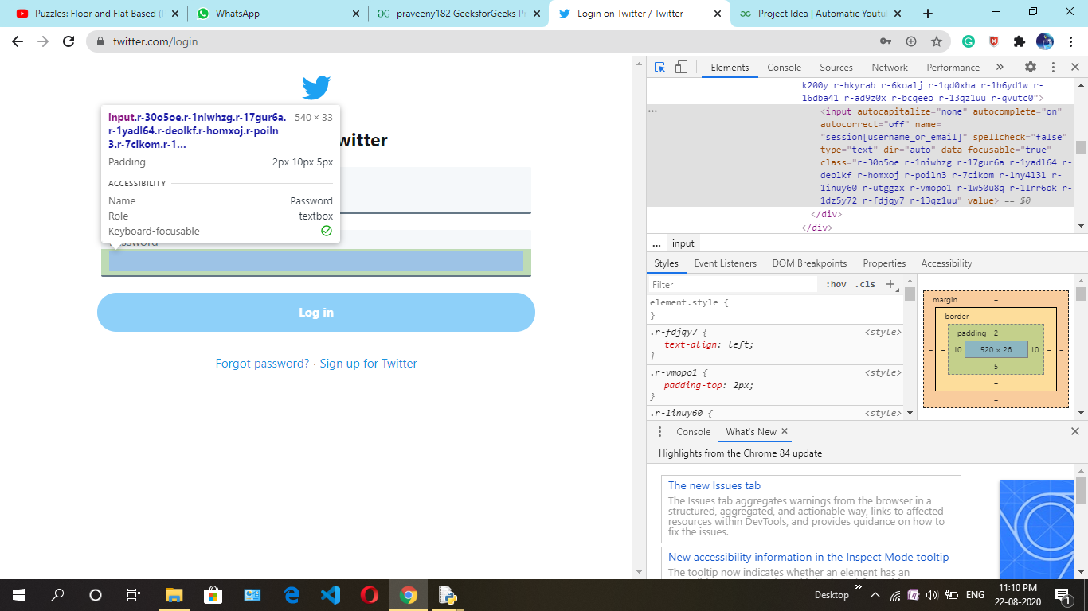Expand more DevTools tabs chevron

point(1000,68)
